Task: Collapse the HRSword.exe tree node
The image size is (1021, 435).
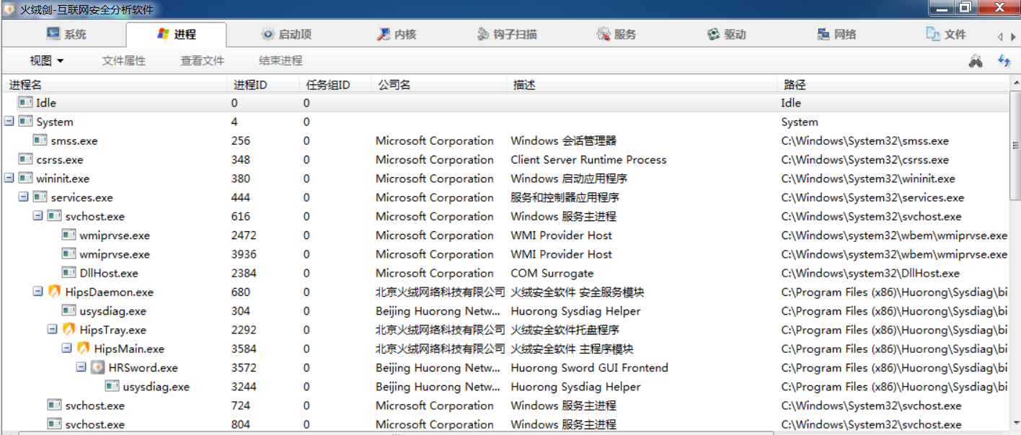Action: pyautogui.click(x=81, y=367)
